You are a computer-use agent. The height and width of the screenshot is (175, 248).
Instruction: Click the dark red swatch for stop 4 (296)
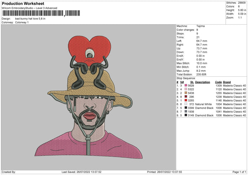pyautogui.click(x=186, y=97)
